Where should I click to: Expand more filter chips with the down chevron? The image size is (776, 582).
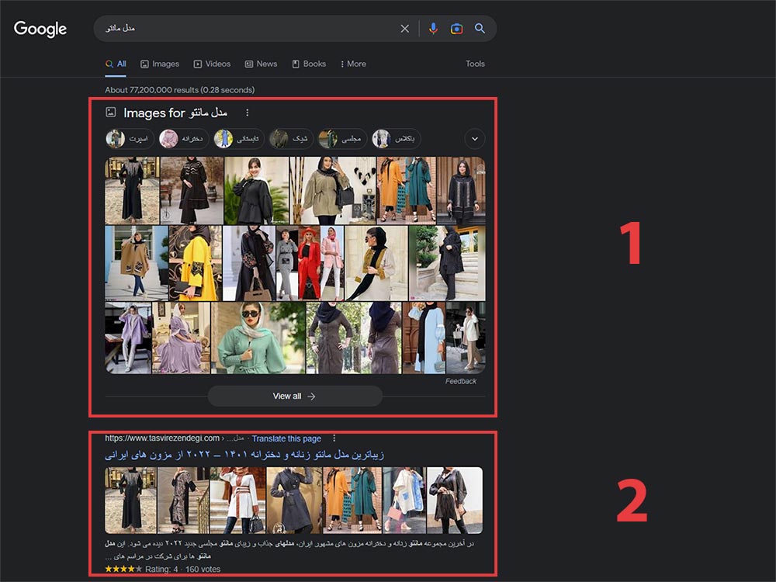[474, 139]
